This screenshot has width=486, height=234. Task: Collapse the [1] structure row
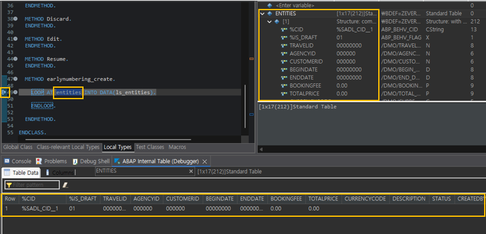pyautogui.click(x=269, y=22)
